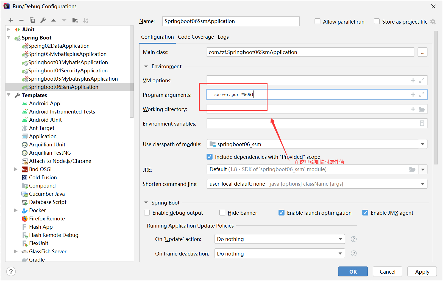Click the Apply button
This screenshot has height=281, width=443.
point(422,272)
